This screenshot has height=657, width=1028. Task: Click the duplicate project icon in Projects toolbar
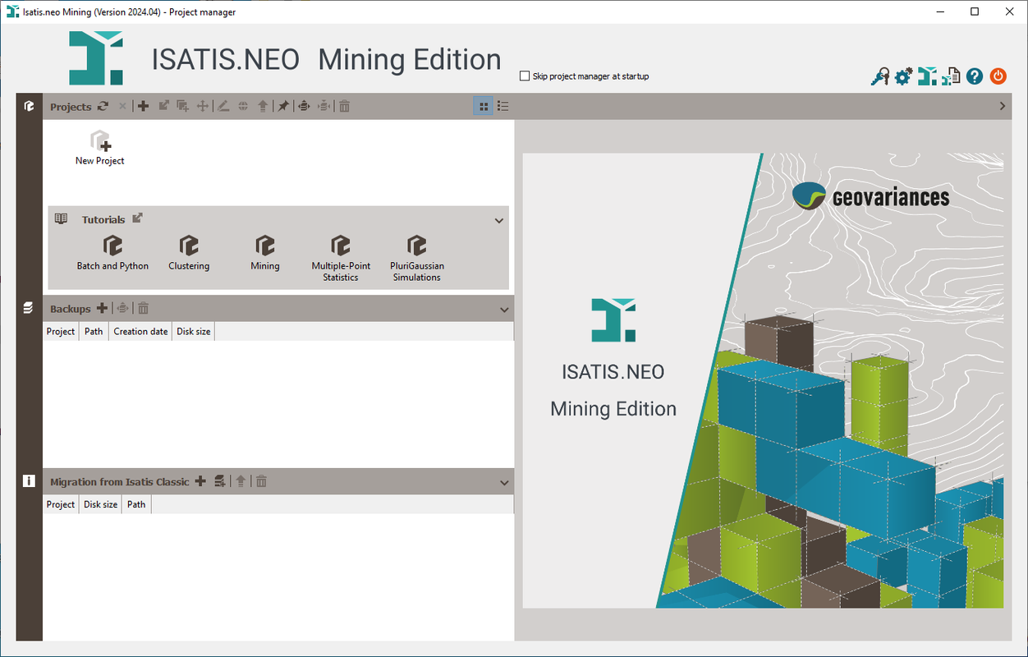click(183, 106)
